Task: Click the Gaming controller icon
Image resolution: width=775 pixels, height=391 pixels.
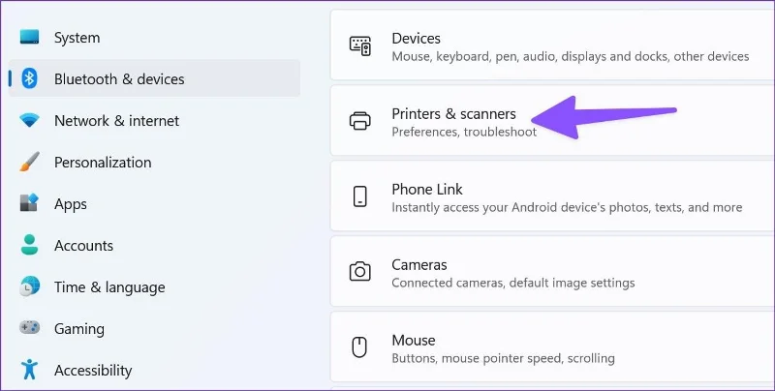Action: click(29, 327)
